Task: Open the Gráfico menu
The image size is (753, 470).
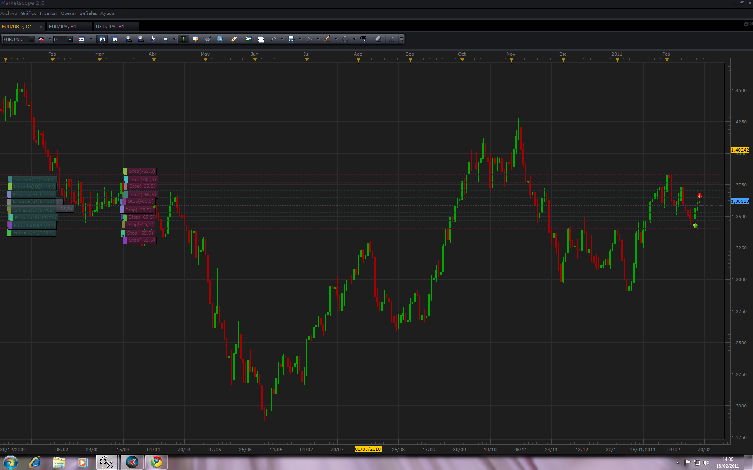Action: [x=28, y=13]
